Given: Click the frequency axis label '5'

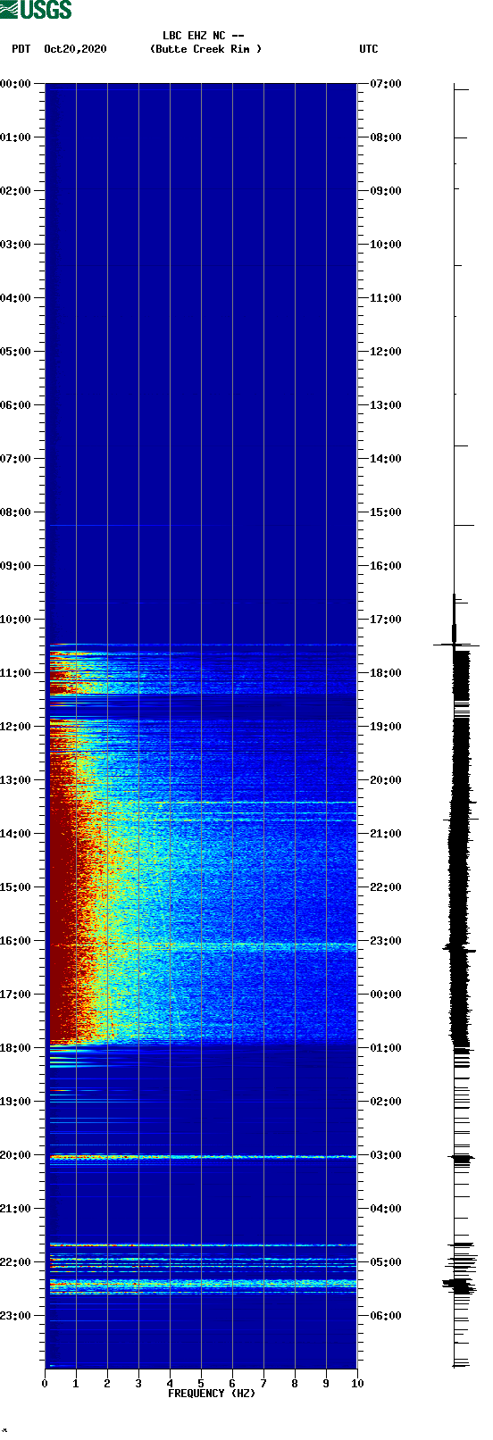Looking at the screenshot, I should [201, 1384].
